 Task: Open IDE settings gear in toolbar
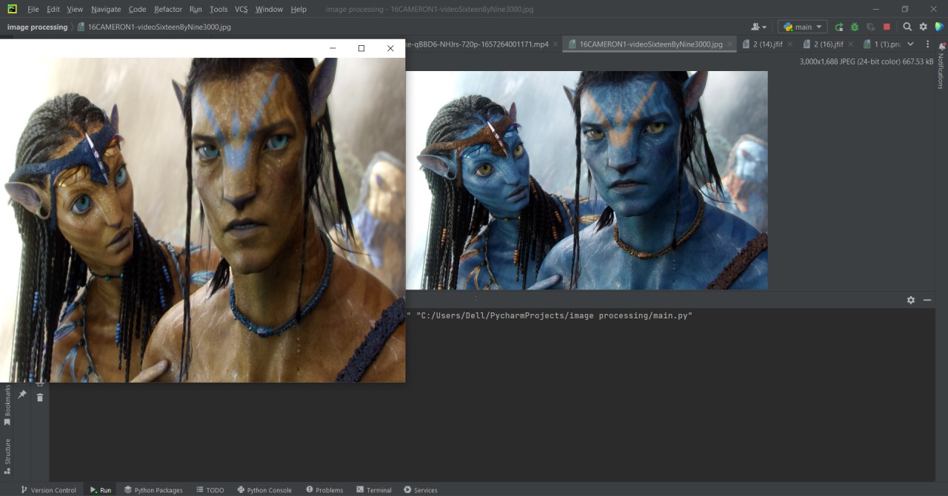(x=923, y=27)
